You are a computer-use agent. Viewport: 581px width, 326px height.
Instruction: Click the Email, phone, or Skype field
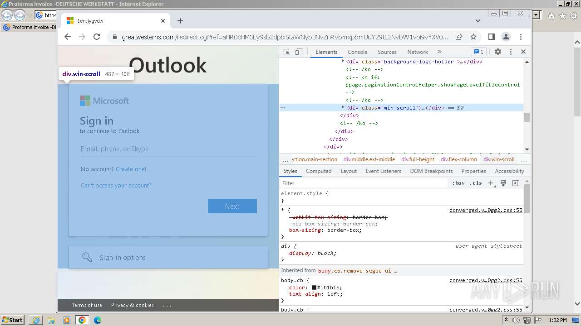(x=168, y=149)
